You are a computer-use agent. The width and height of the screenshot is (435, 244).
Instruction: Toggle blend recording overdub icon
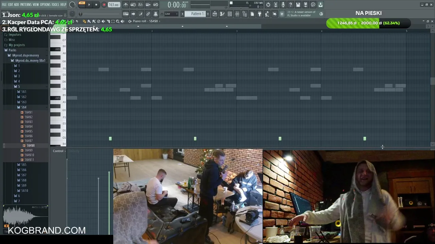[148, 5]
